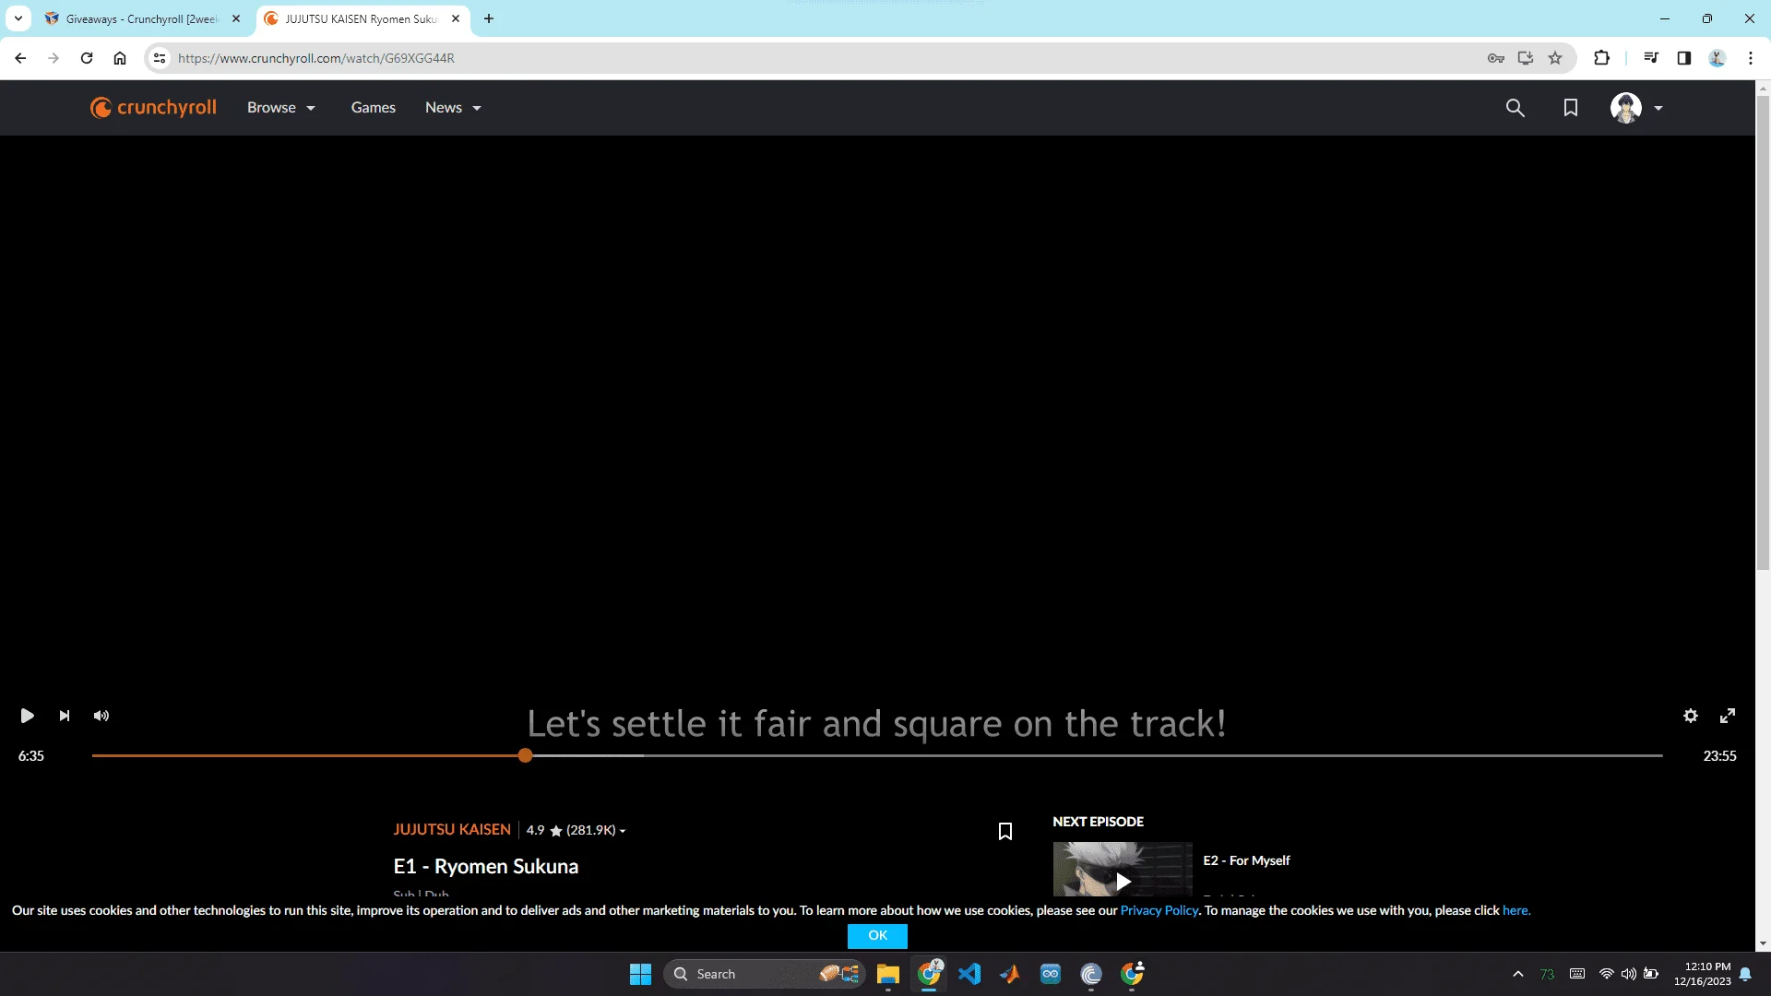Screen dimensions: 1771x996
Task: Click the scrollbar down arrow
Action: [1763, 943]
